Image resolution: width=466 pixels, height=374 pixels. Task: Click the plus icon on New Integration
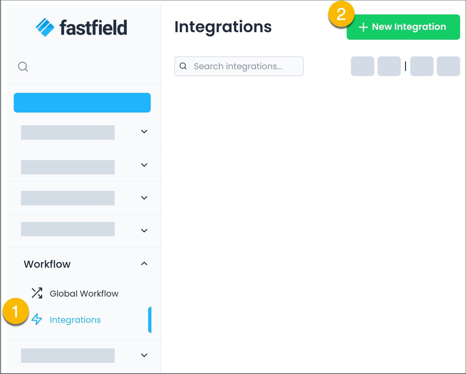[x=363, y=27]
